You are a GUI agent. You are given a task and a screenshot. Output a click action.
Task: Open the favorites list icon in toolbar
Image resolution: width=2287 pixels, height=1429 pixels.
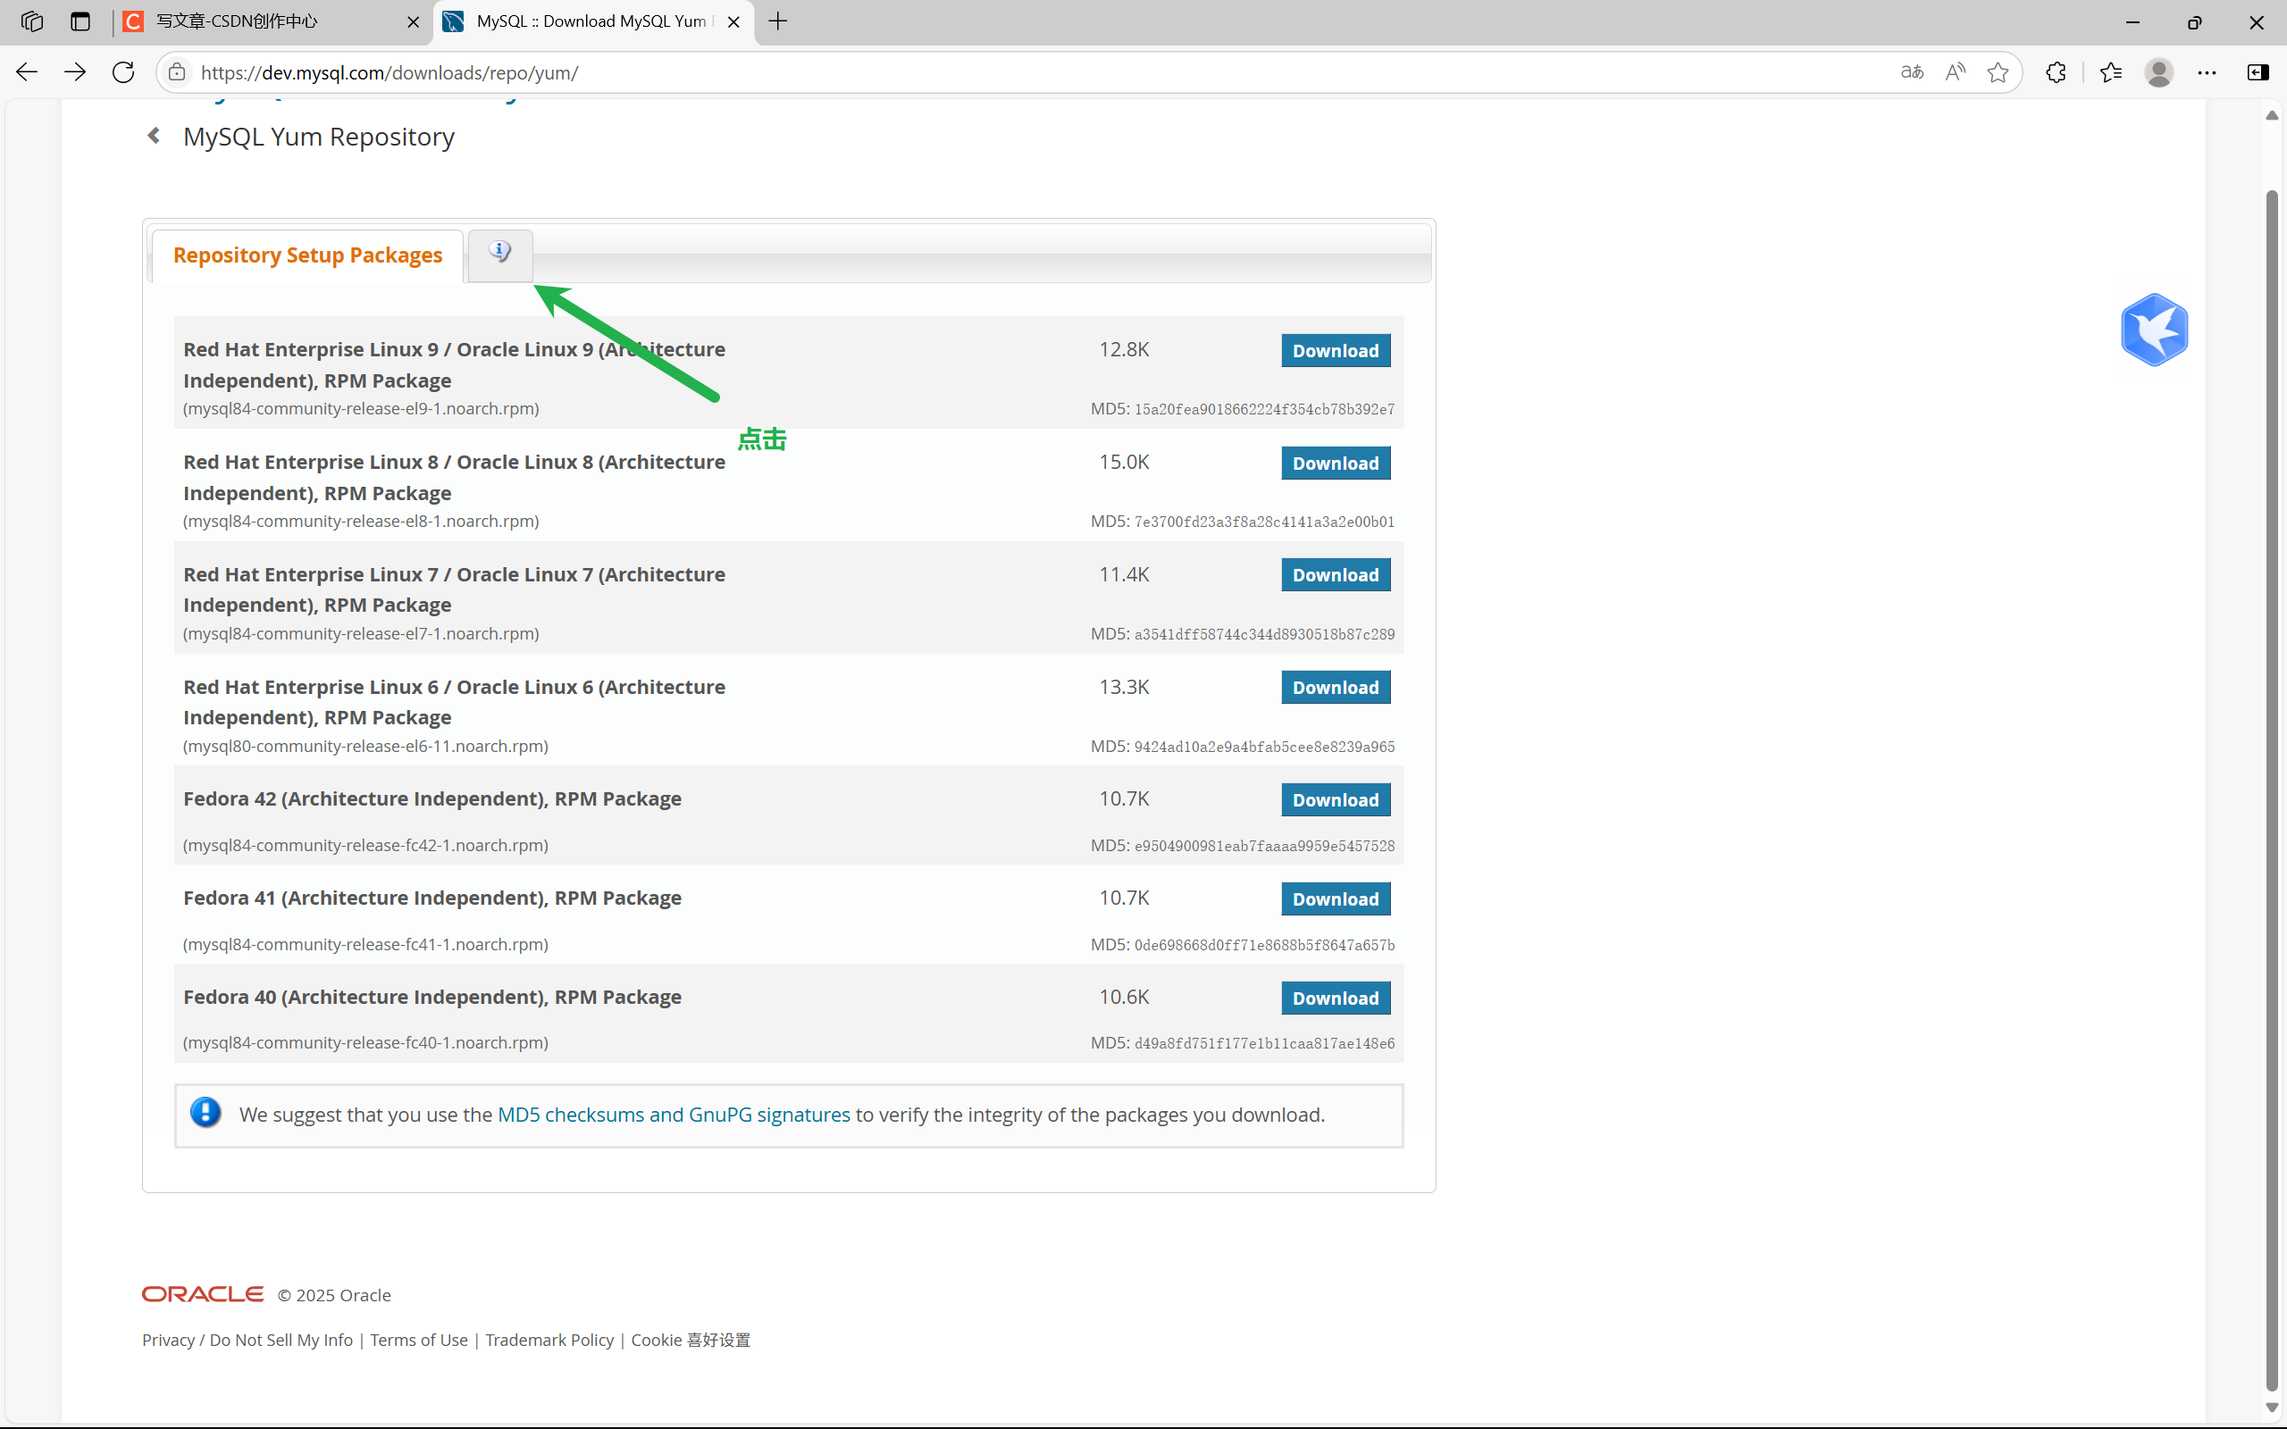pos(2110,72)
